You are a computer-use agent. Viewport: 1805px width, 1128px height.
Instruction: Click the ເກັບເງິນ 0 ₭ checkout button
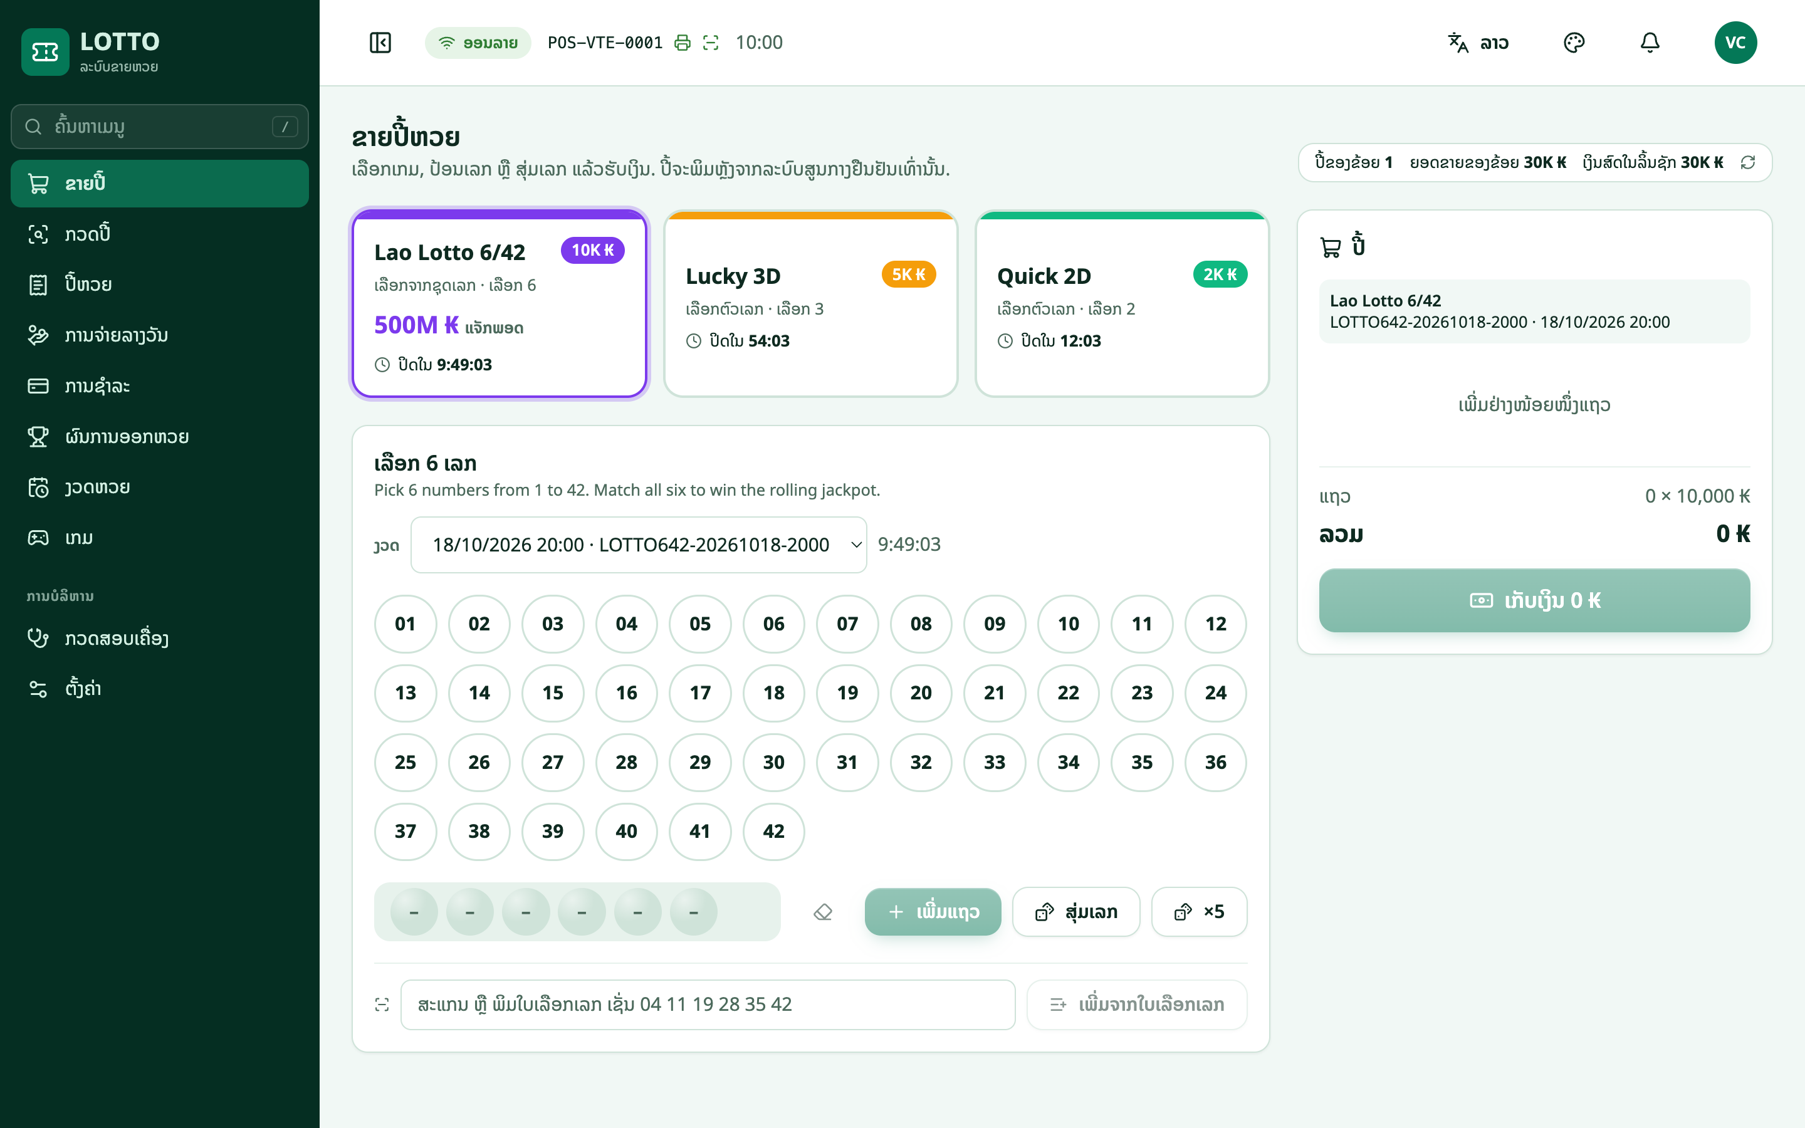[x=1534, y=600]
